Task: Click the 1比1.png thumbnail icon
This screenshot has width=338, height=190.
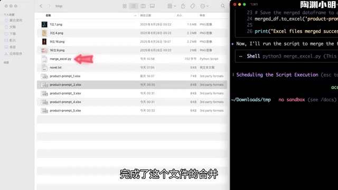Action: [x=44, y=24]
